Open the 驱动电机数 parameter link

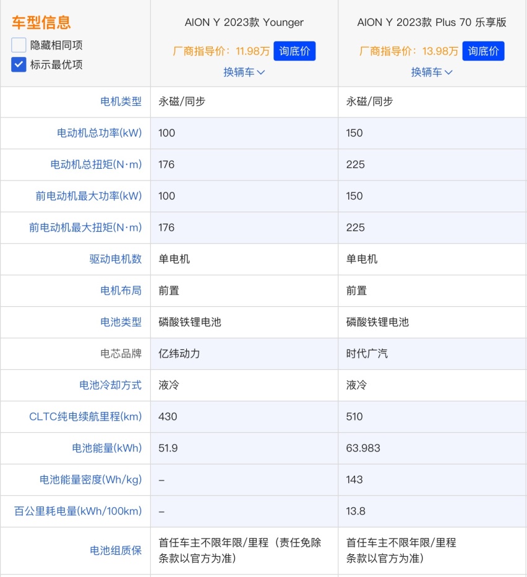[x=115, y=259]
